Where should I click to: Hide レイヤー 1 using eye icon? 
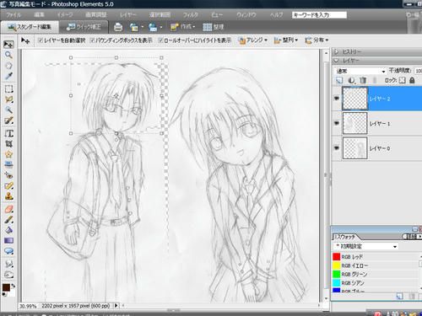pos(337,123)
